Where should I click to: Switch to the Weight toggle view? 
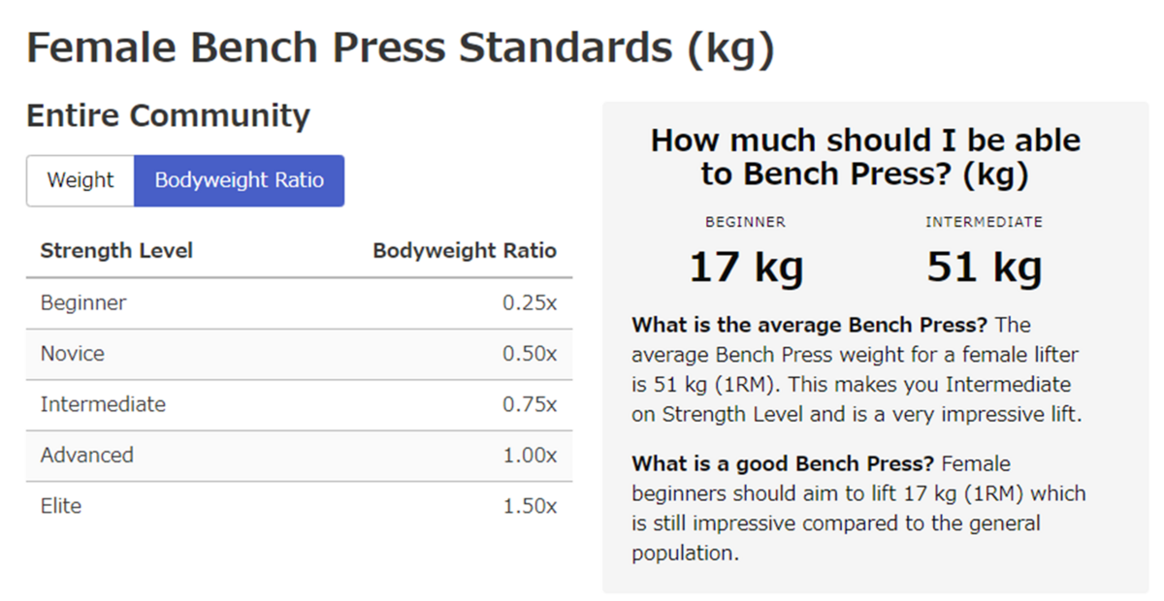(x=81, y=180)
